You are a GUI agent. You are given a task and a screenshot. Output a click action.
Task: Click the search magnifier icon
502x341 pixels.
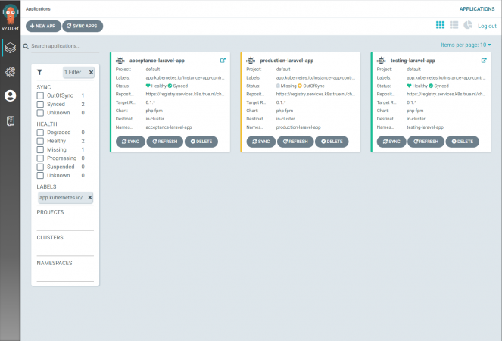tap(26, 46)
